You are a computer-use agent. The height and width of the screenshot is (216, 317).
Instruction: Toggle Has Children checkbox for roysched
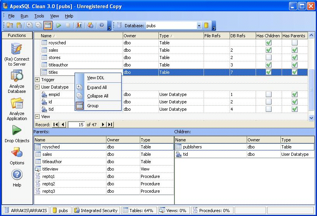click(268, 43)
